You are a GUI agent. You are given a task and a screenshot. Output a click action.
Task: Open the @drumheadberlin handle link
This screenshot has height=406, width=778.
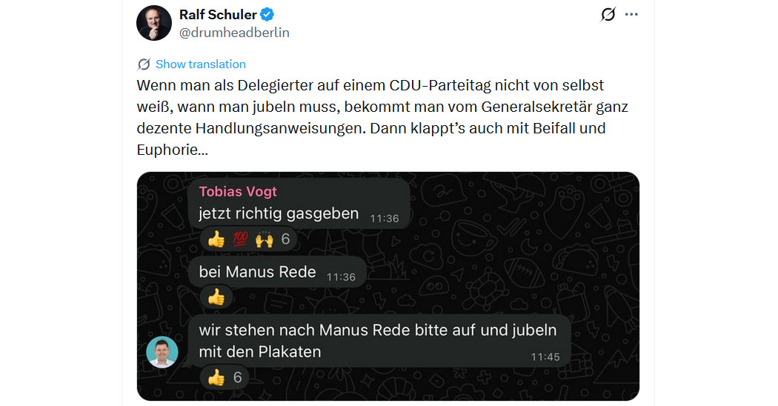(234, 33)
